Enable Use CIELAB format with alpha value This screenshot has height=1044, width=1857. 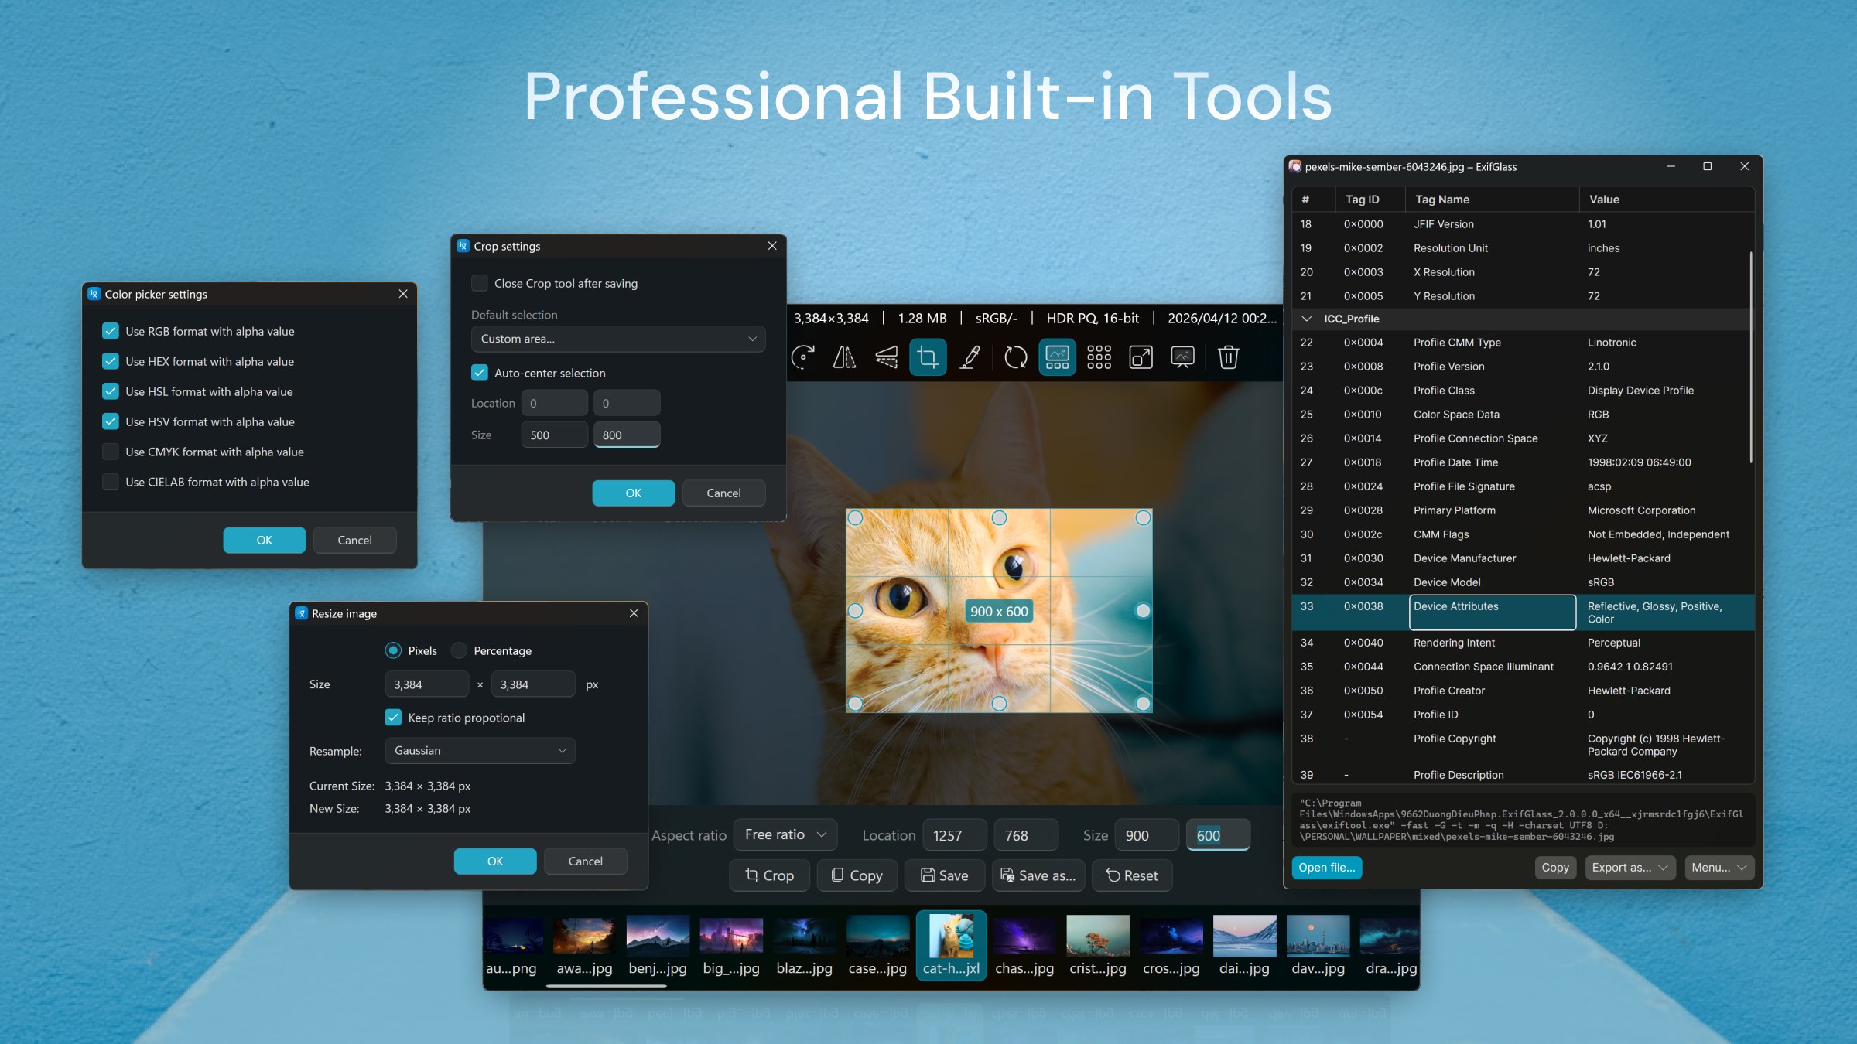(111, 482)
